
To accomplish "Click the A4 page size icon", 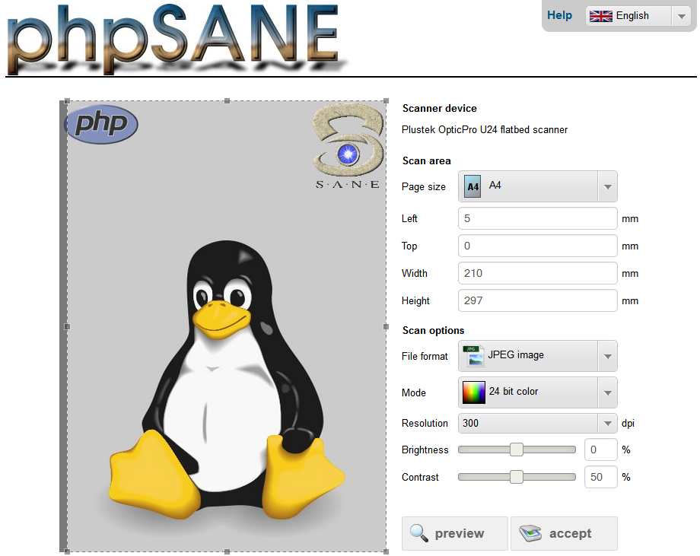I will pos(472,186).
